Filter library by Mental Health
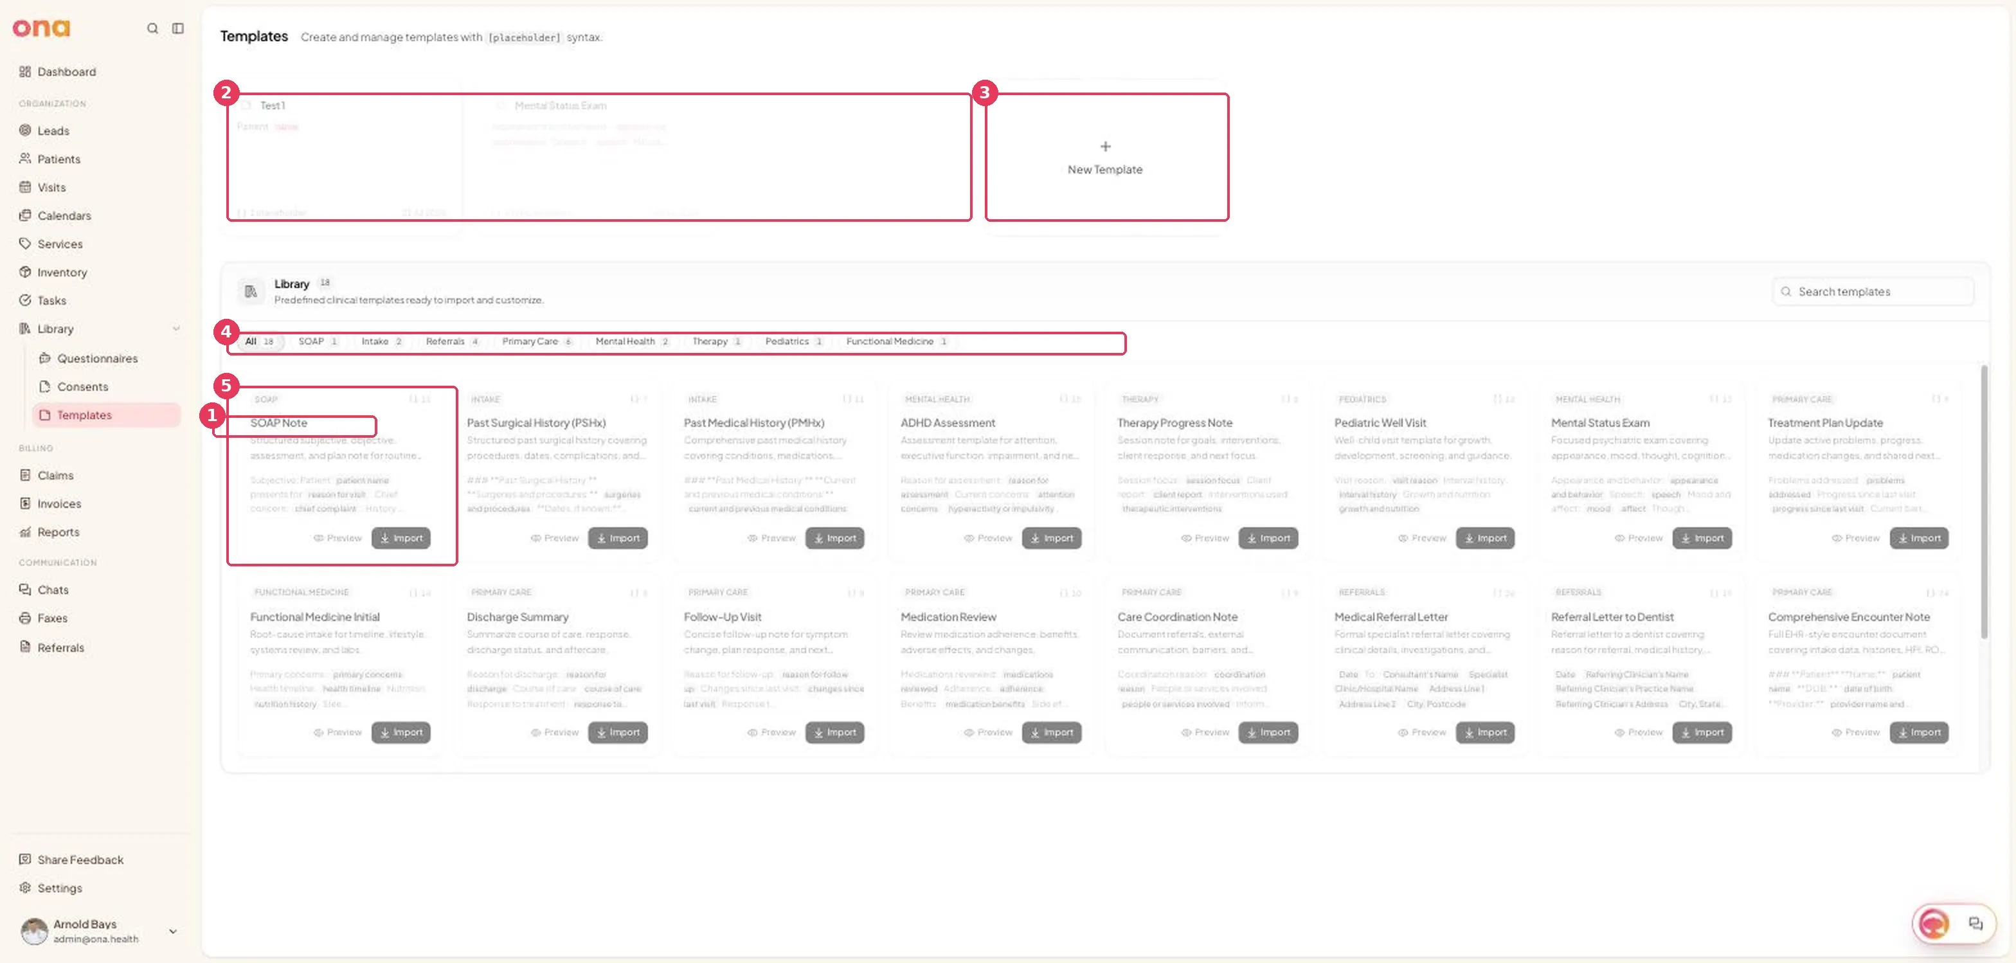 click(633, 342)
